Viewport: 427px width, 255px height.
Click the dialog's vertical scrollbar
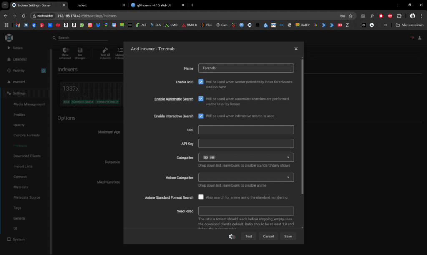302,126
